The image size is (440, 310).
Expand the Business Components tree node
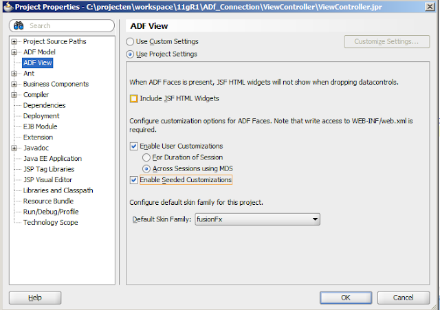(15, 84)
